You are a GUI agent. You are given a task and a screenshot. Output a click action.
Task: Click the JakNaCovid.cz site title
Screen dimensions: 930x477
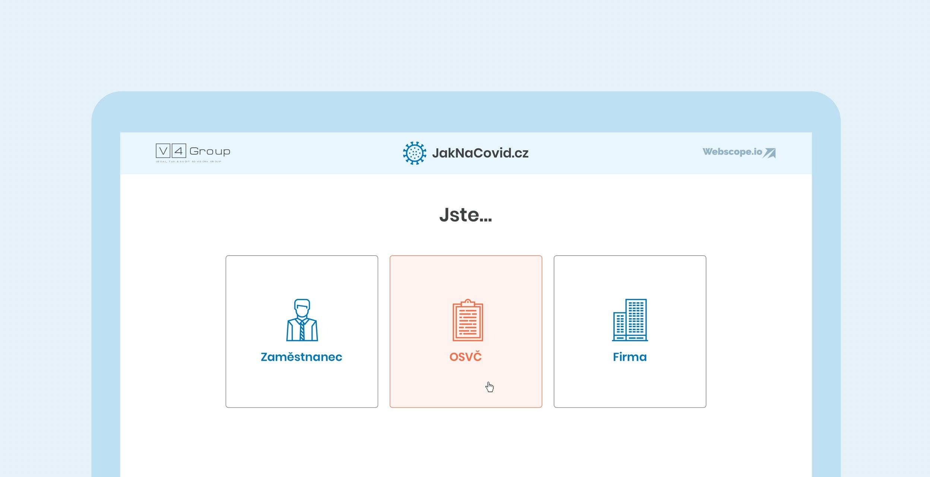click(480, 153)
